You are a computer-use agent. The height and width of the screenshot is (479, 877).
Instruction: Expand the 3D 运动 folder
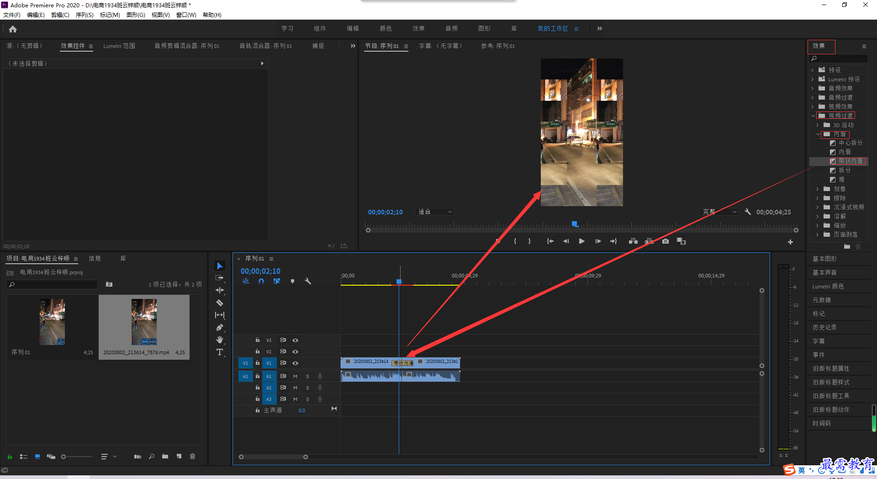818,125
